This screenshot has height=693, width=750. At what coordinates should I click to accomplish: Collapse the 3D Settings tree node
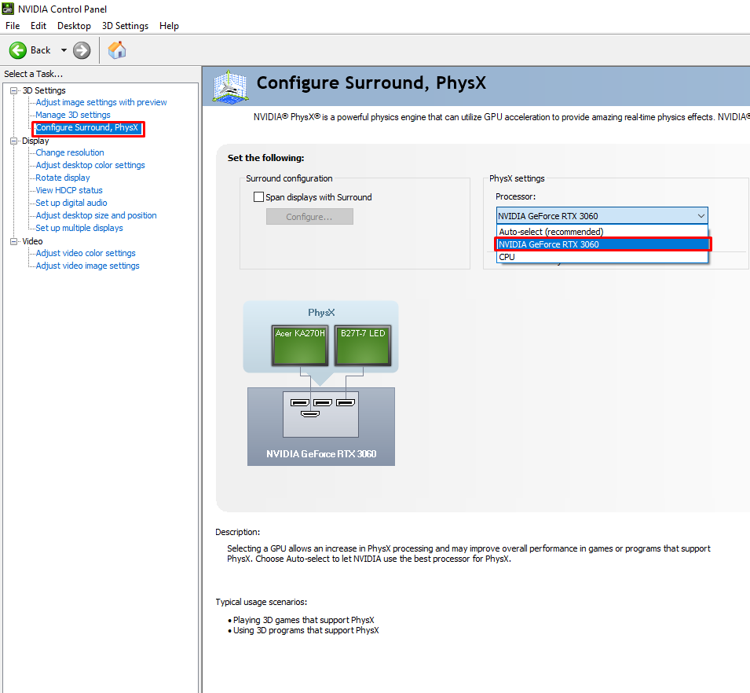[14, 90]
